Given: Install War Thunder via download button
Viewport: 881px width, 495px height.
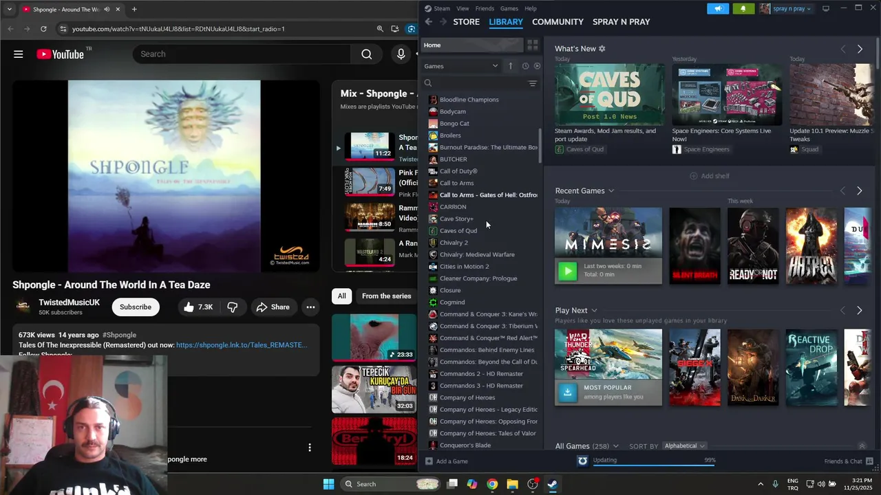Looking at the screenshot, I should tap(567, 392).
